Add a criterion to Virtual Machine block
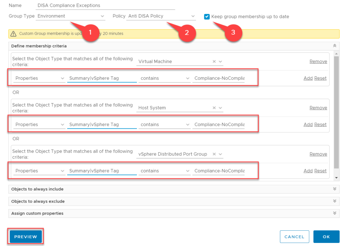Screen dimensions: 348x246 point(308,78)
